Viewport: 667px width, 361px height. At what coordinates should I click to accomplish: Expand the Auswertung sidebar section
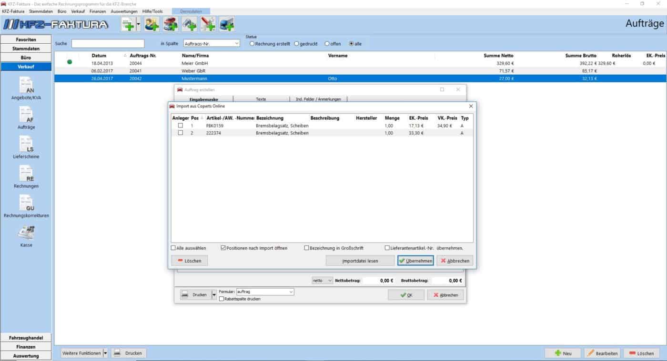[26, 356]
